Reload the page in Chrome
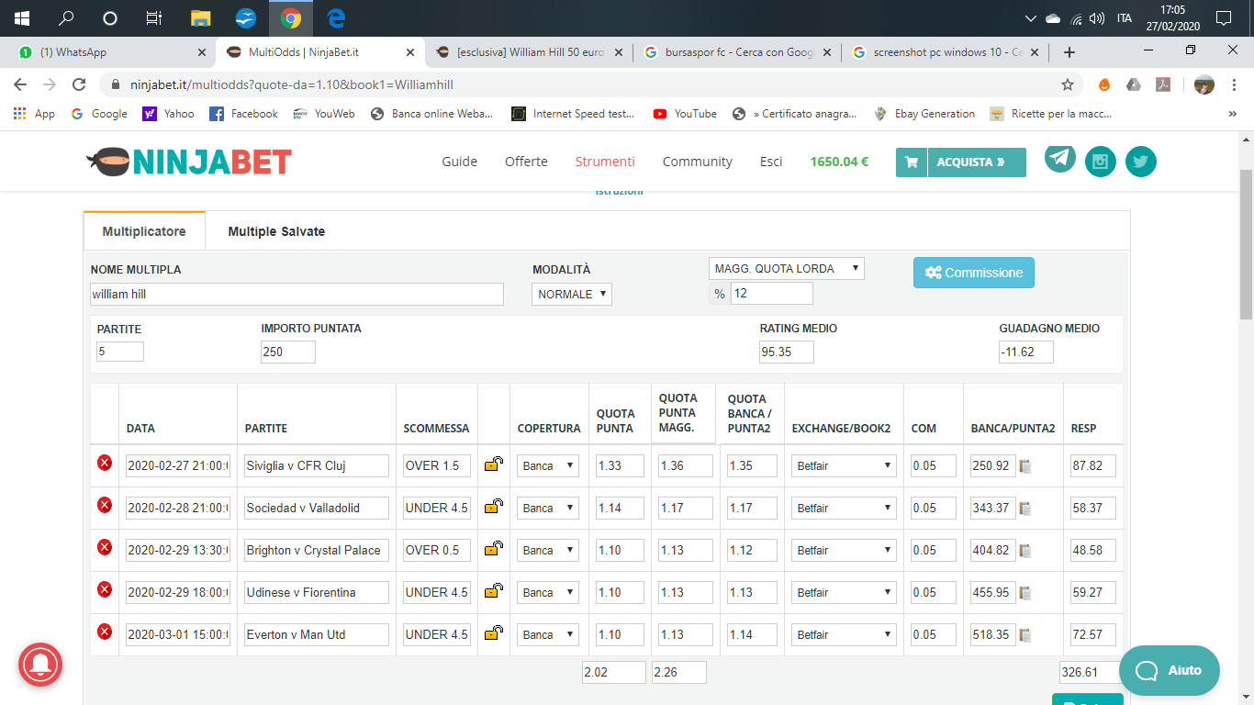Image resolution: width=1254 pixels, height=705 pixels. (x=79, y=84)
